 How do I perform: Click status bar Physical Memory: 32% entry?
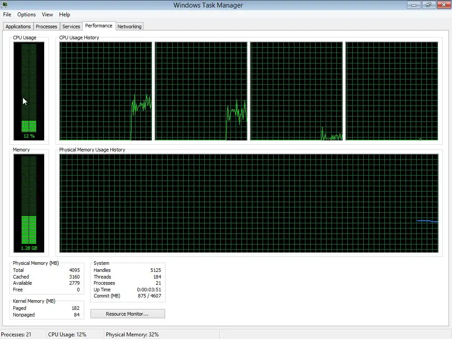click(x=132, y=335)
